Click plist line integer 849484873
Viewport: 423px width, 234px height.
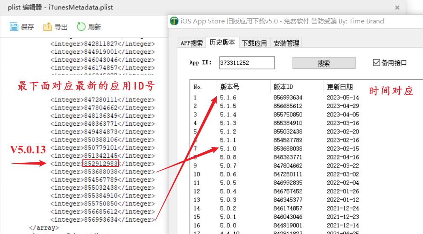(x=102, y=132)
